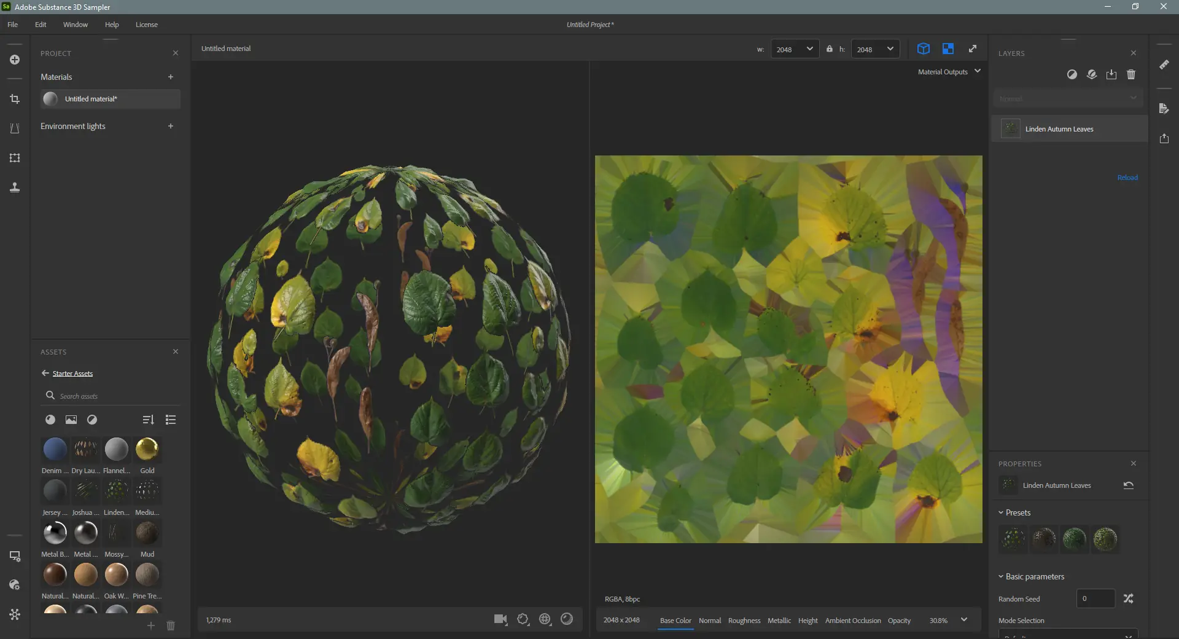Collapse the Presets section
1179x639 pixels.
click(x=1001, y=512)
